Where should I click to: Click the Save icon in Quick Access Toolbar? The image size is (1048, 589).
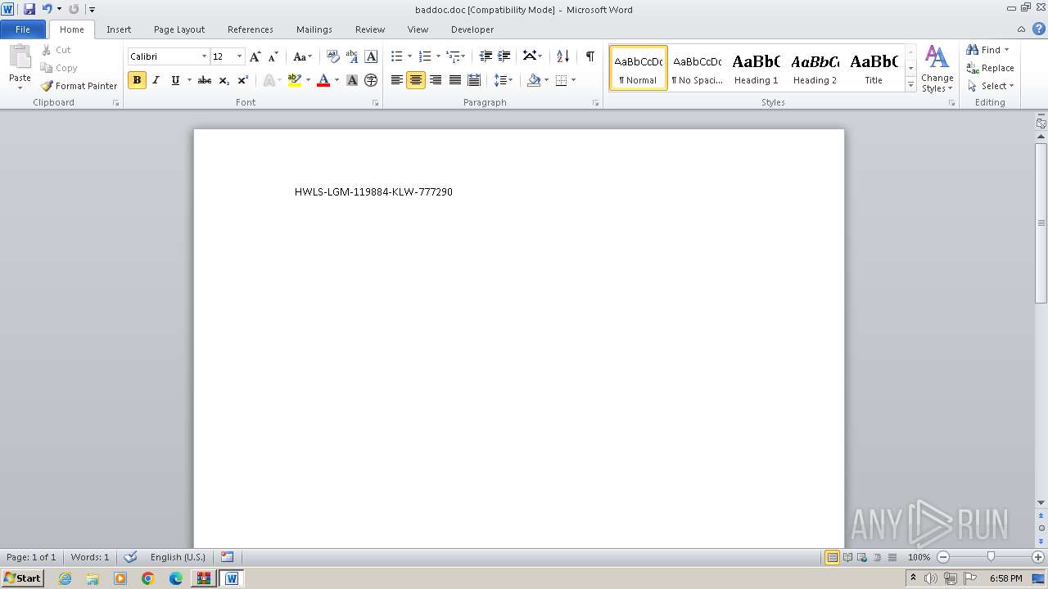click(x=29, y=9)
